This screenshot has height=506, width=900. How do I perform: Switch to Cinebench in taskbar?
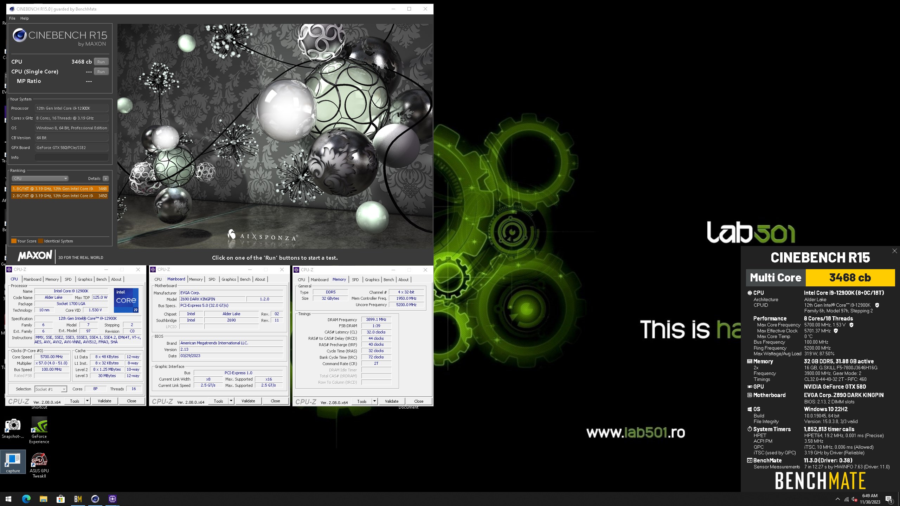(95, 499)
